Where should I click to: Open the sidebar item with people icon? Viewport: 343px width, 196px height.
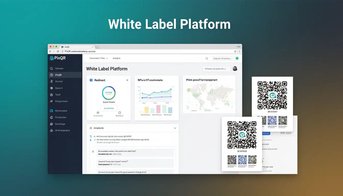click(x=65, y=81)
